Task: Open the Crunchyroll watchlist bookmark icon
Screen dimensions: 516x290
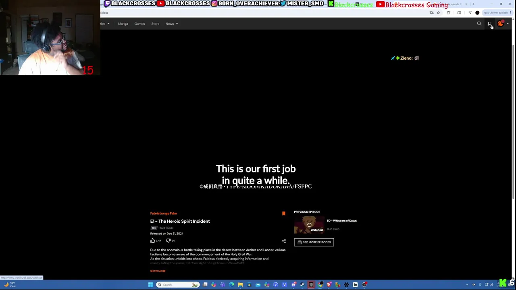Action: coord(490,24)
